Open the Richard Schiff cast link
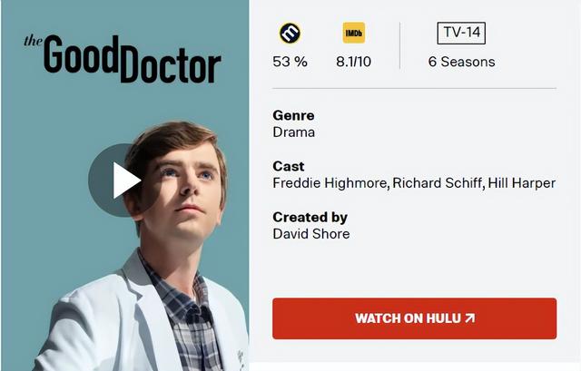This screenshot has width=581, height=371. 438,183
